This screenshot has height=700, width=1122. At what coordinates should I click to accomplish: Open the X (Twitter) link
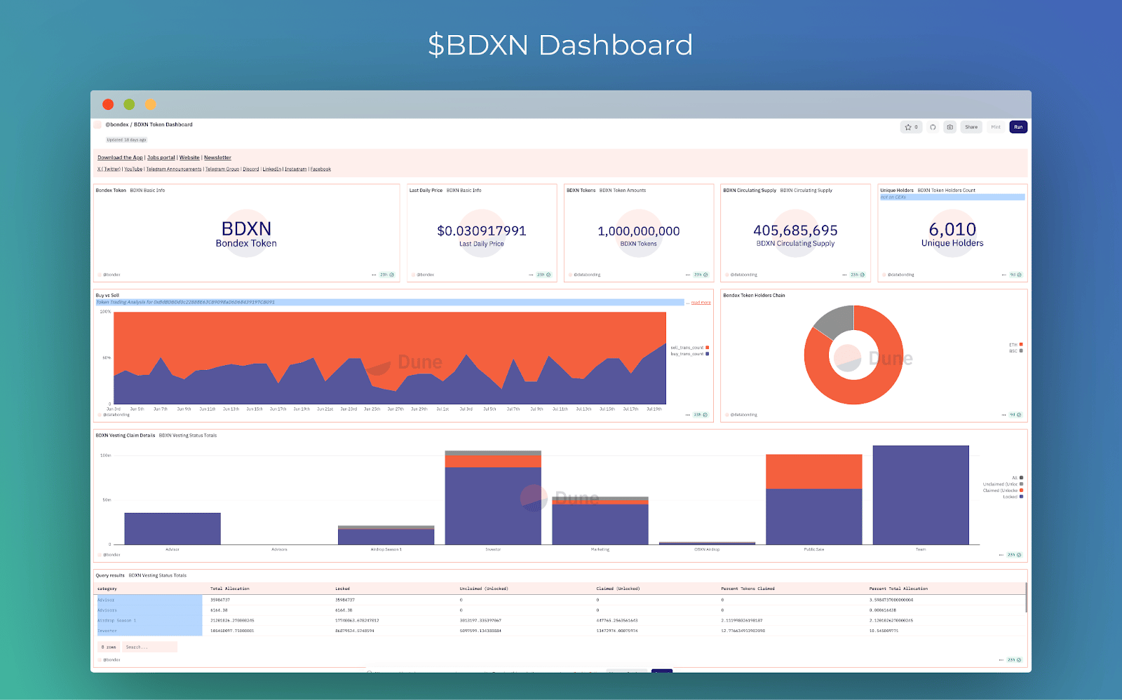(x=109, y=169)
